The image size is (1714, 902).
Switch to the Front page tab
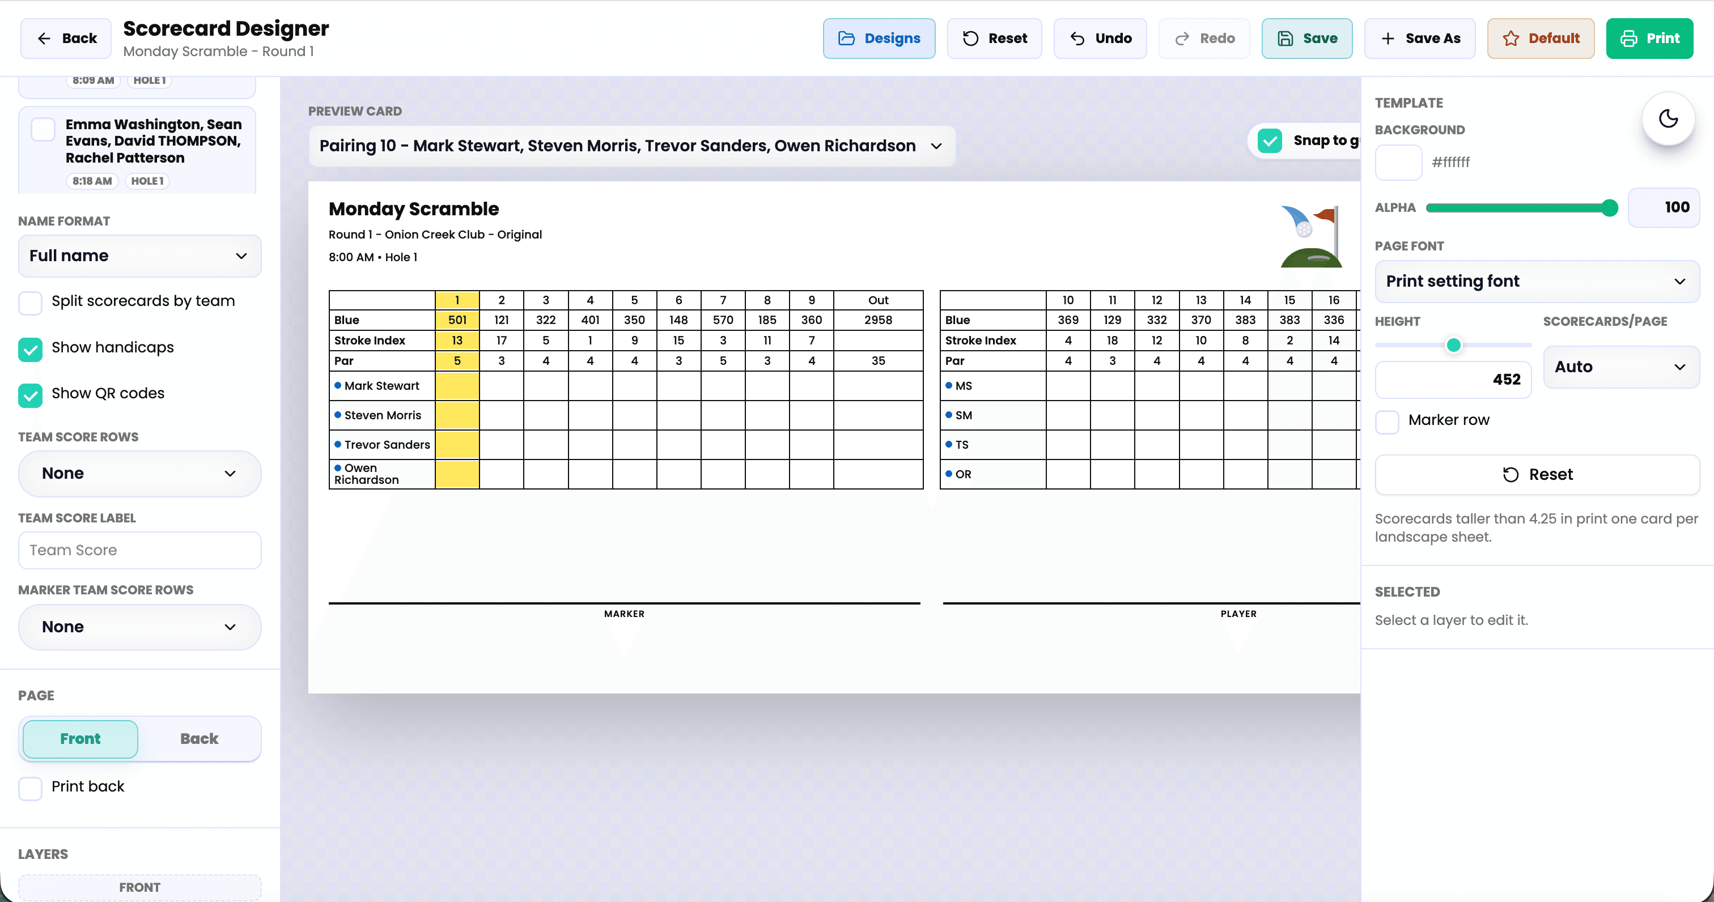pyautogui.click(x=80, y=738)
